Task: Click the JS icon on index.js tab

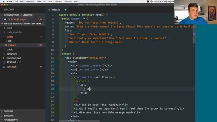Action: coord(49,9)
